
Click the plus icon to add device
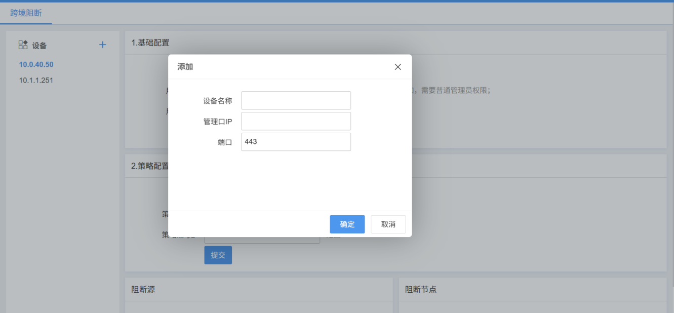(102, 45)
